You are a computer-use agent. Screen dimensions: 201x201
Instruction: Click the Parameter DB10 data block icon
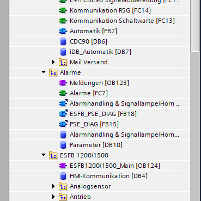[x=63, y=145]
